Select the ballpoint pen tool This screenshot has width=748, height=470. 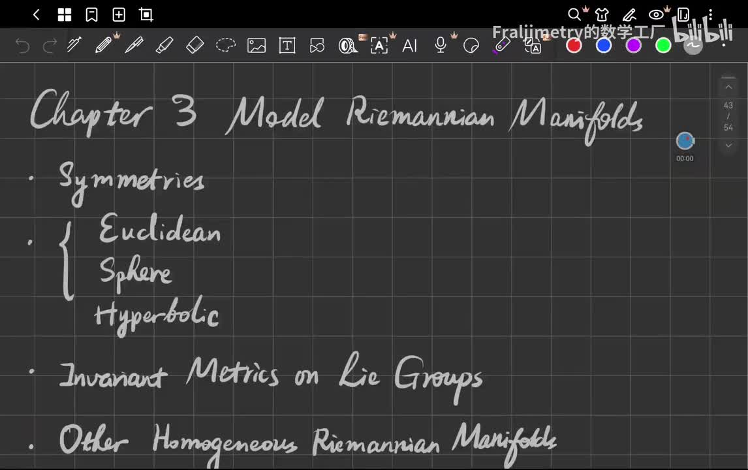(134, 45)
